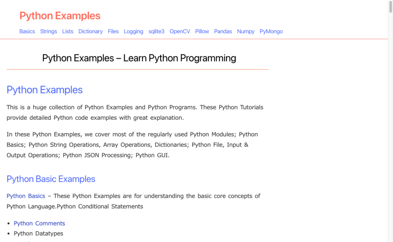Open the Python Examples site logo

point(60,16)
